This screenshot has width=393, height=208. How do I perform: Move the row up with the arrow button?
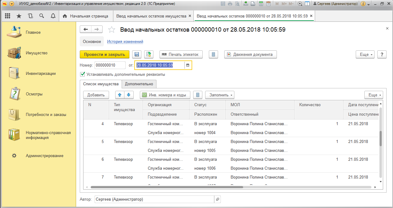pos(120,95)
